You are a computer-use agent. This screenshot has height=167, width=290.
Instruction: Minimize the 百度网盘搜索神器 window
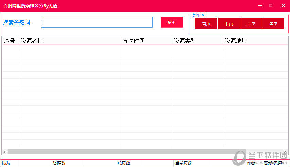tap(260, 5)
